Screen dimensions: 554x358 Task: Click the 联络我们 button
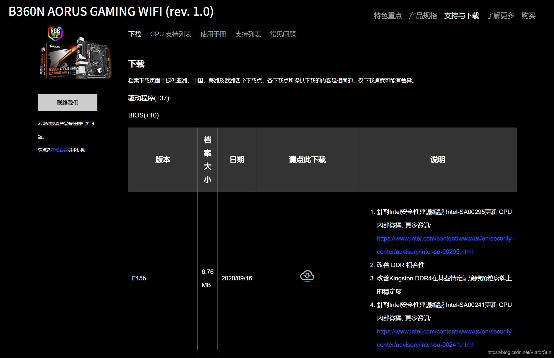click(68, 103)
